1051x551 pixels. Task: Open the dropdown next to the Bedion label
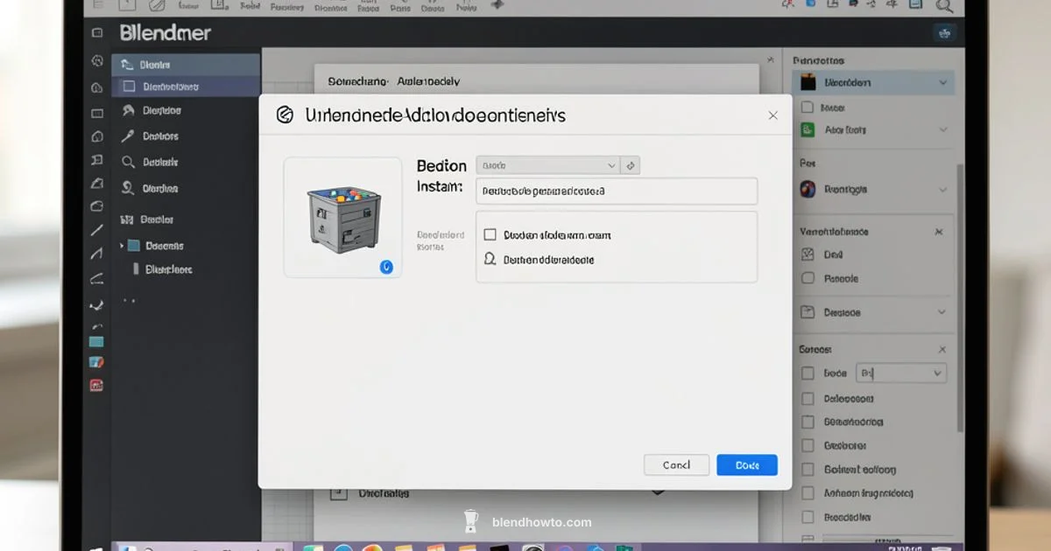coord(547,164)
